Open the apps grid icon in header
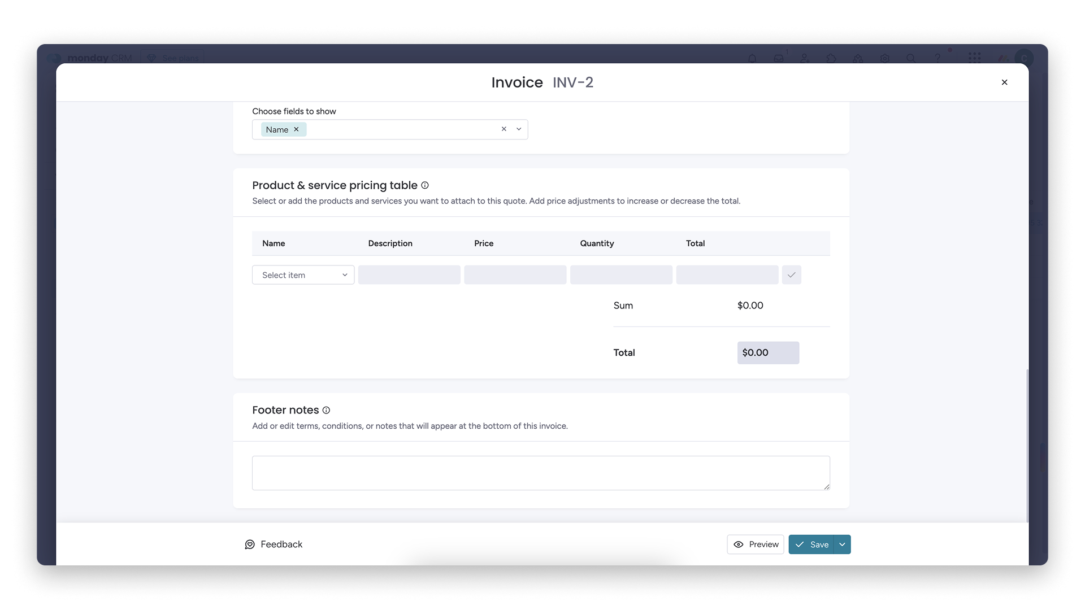The image size is (1085, 610). coord(974,58)
